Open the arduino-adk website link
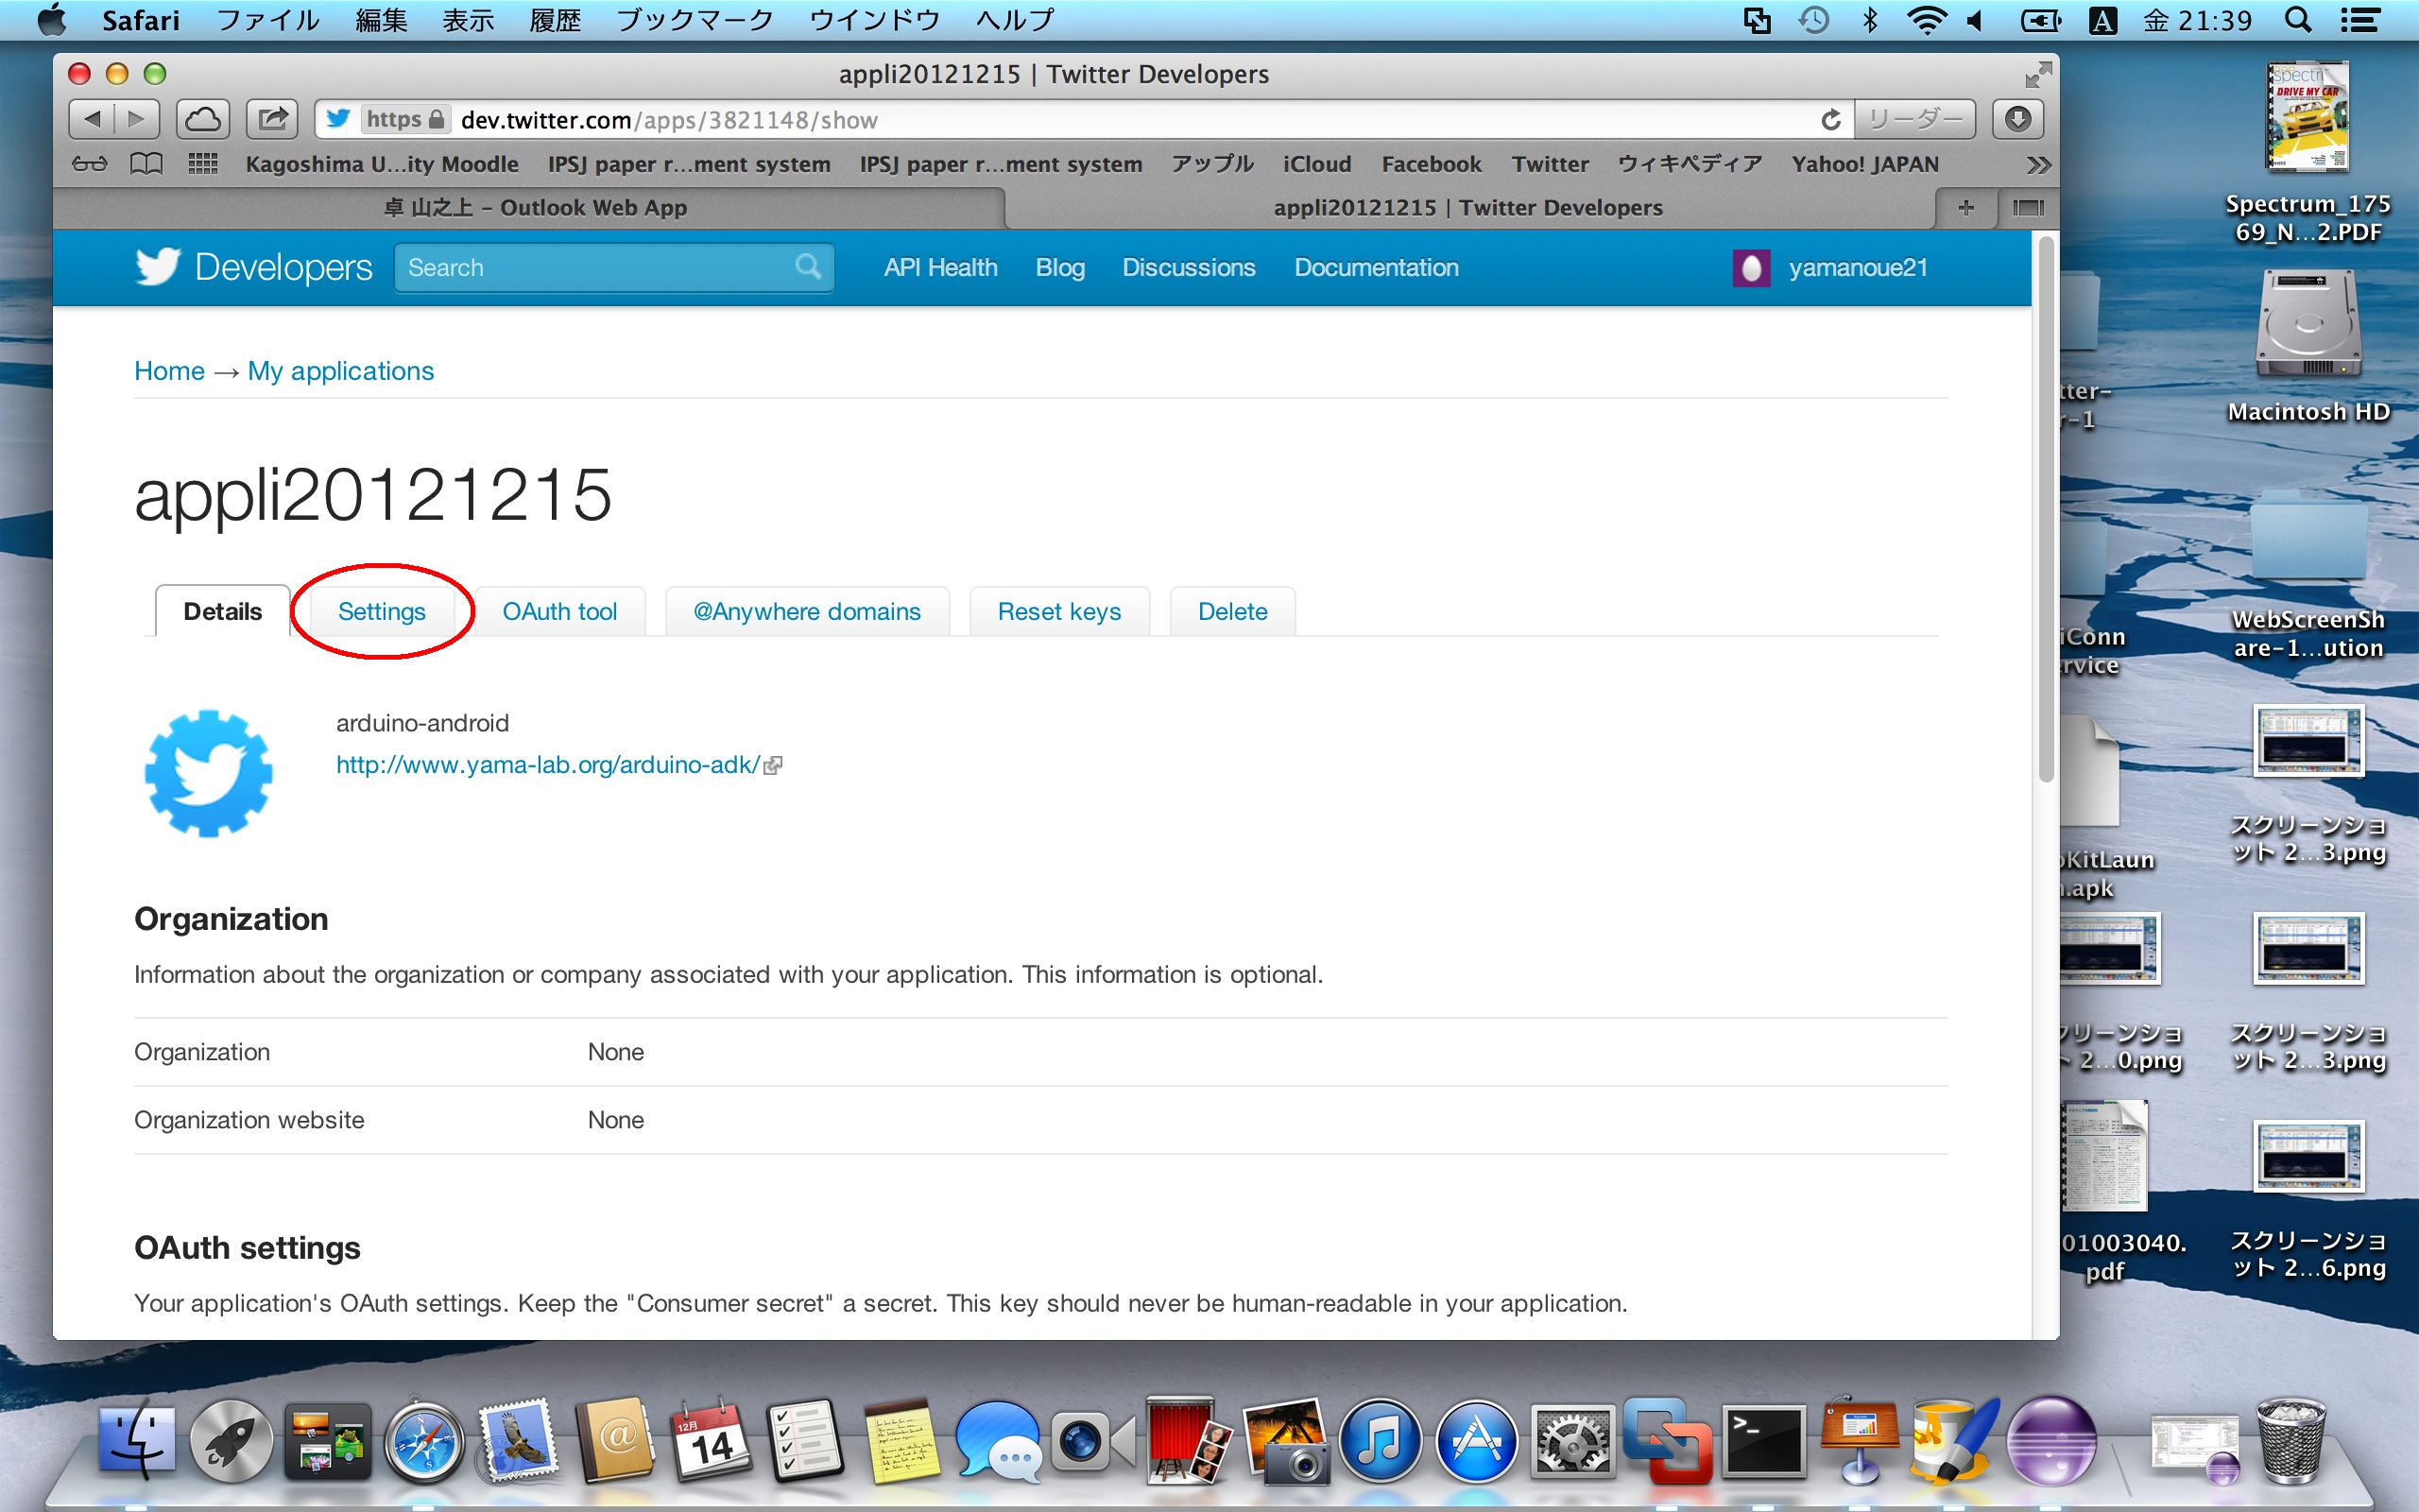 (x=548, y=765)
